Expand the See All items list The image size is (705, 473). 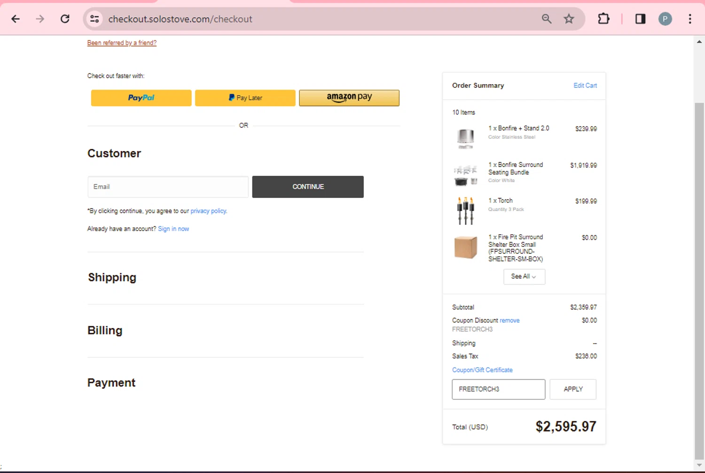pos(524,276)
